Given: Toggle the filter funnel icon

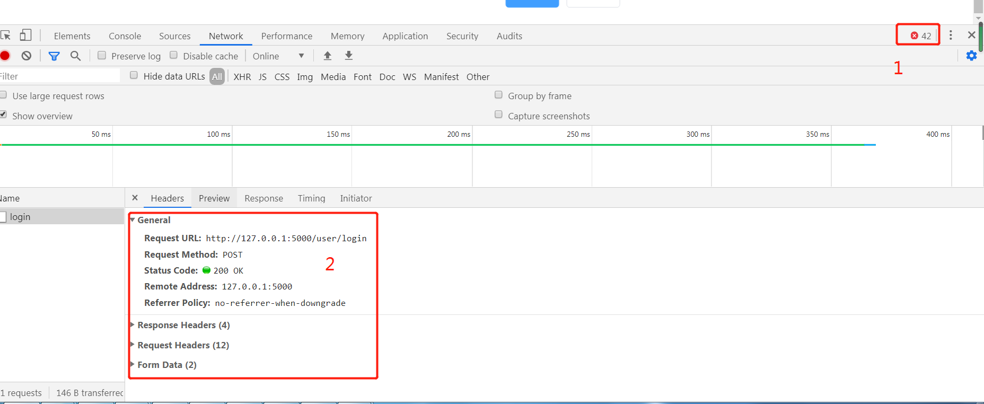Looking at the screenshot, I should click(54, 56).
